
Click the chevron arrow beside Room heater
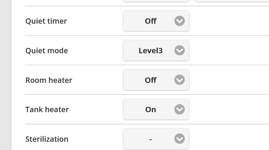click(x=180, y=80)
